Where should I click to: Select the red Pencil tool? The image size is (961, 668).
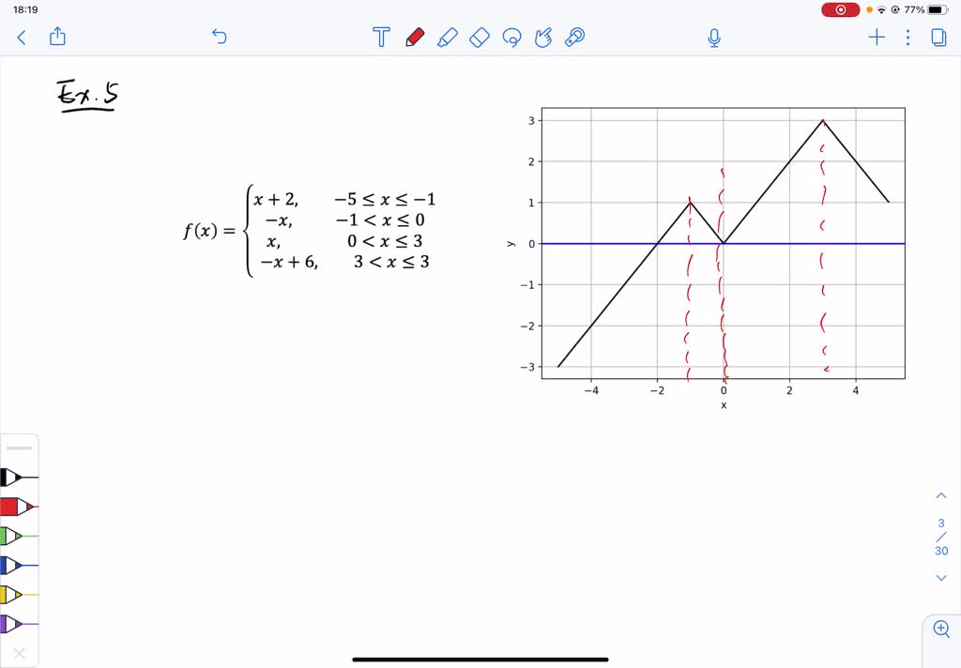415,38
